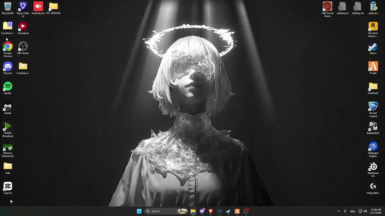Switch to Discord in the taskbar
Screen dimensions: 385x216
(x=202, y=211)
